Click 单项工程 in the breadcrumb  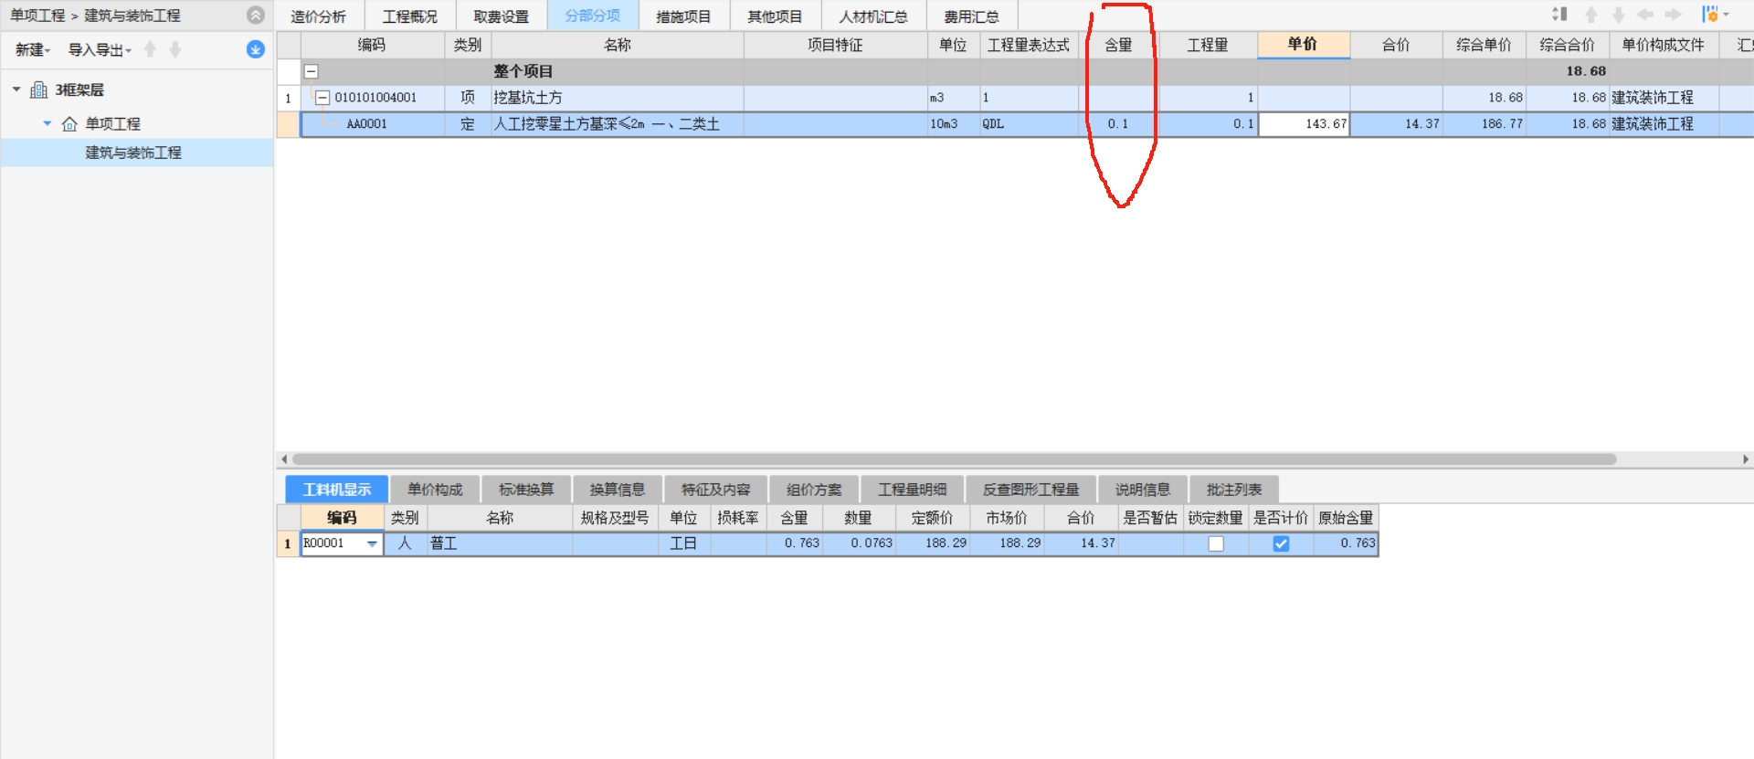point(37,16)
